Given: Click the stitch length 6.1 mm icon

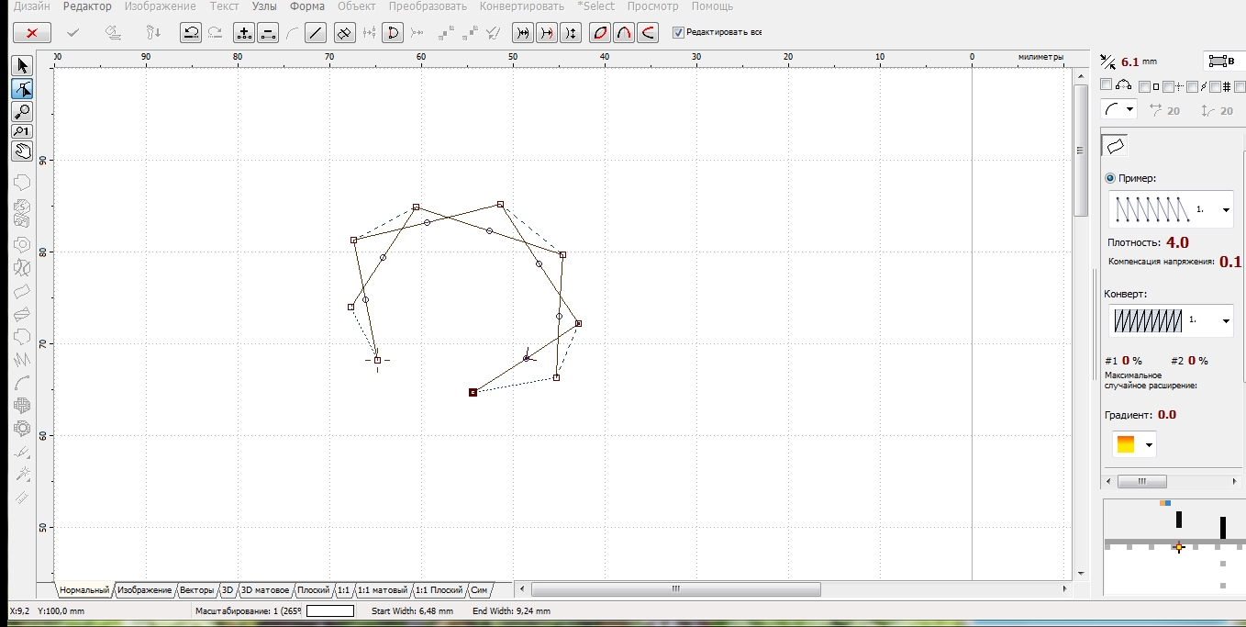Looking at the screenshot, I should [x=1107, y=62].
